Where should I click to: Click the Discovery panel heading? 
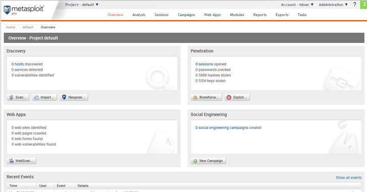(x=16, y=51)
